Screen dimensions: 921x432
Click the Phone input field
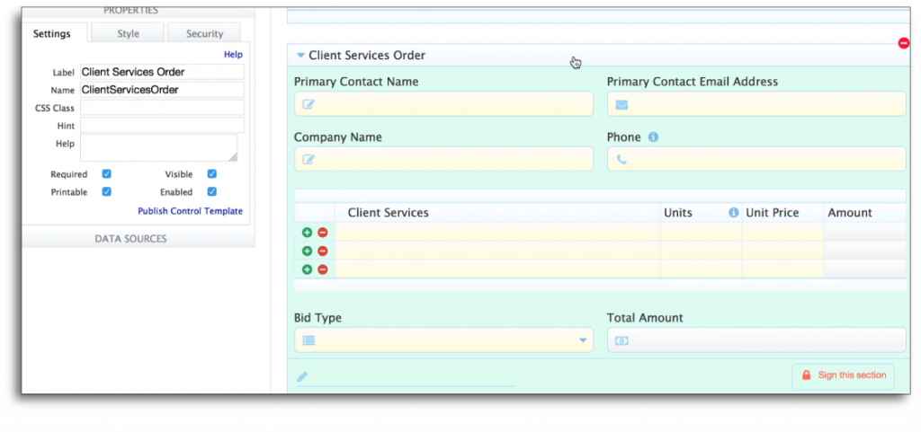(756, 159)
